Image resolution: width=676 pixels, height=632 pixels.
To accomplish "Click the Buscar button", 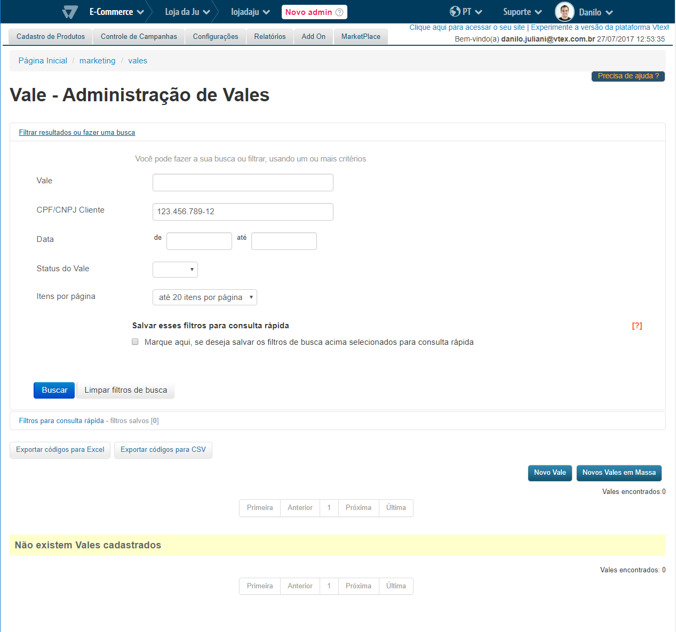I will 54,390.
